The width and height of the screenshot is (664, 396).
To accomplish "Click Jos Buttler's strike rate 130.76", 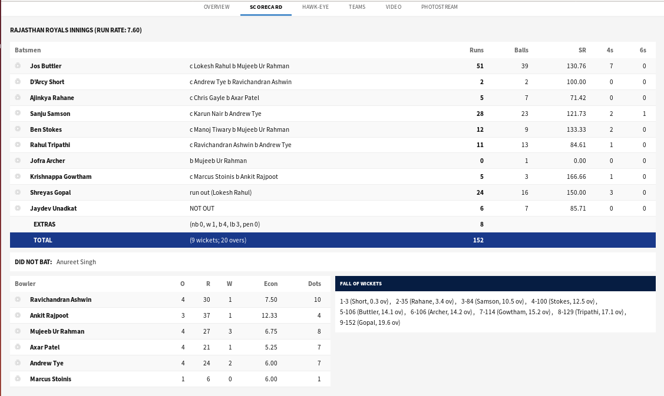I will tap(576, 66).
